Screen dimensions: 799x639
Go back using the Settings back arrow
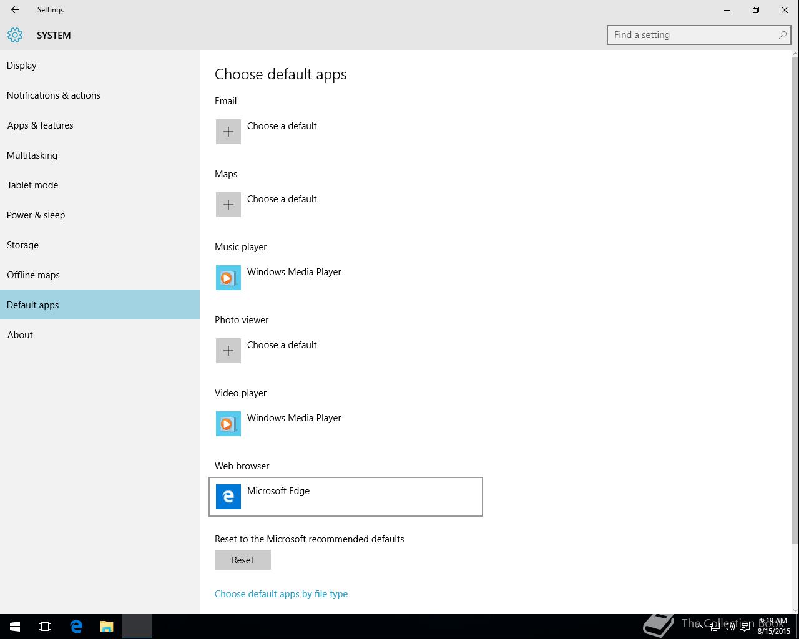(x=14, y=10)
